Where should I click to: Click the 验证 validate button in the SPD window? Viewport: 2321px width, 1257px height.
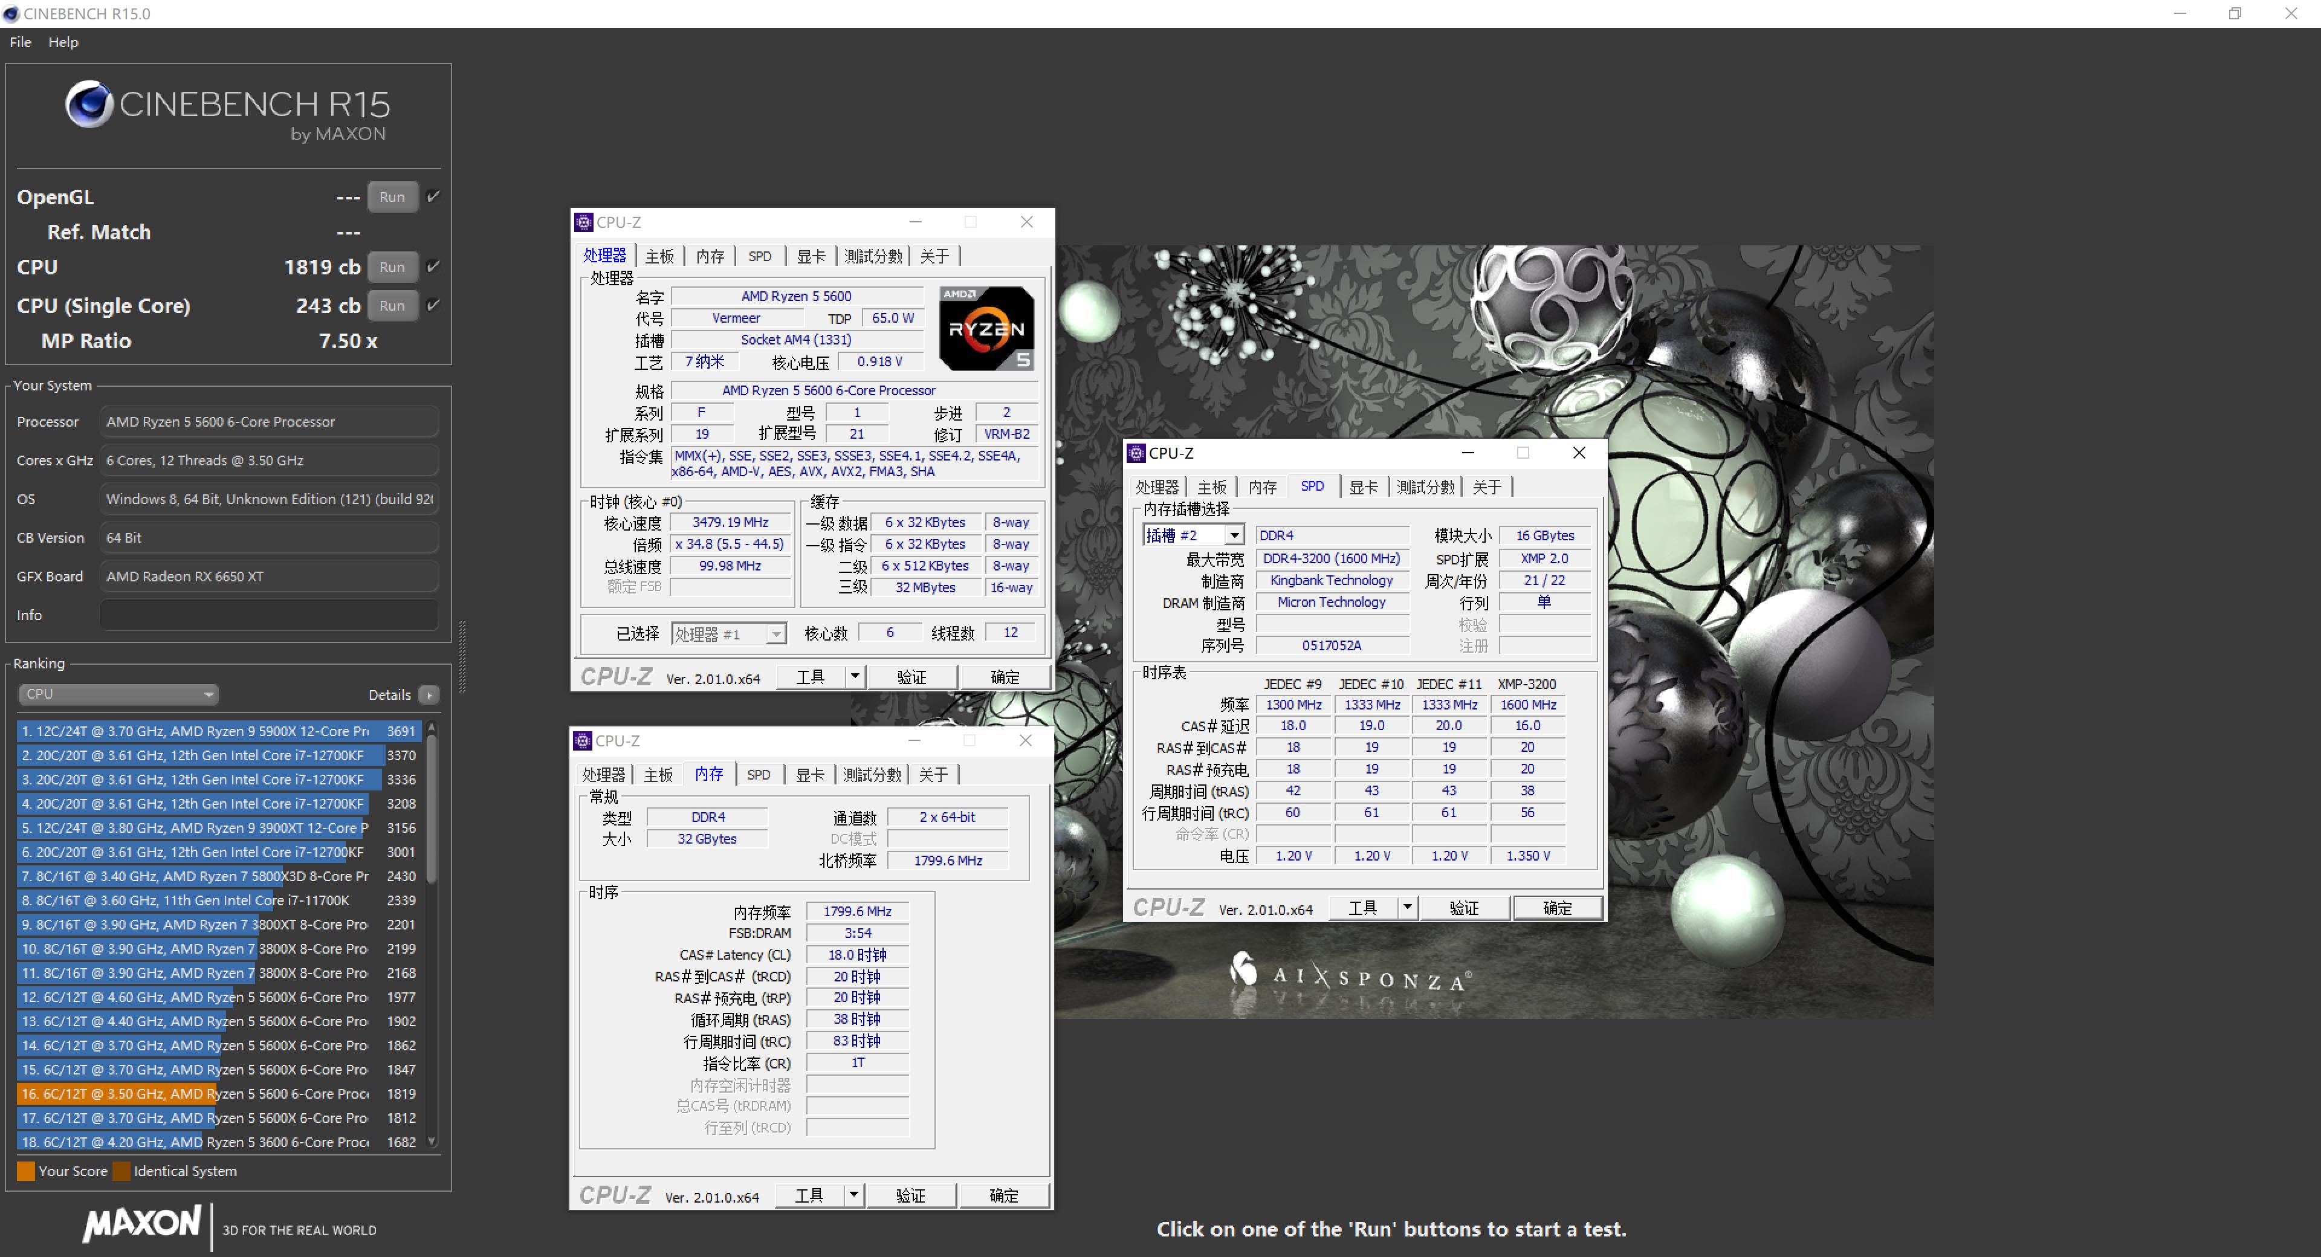coord(1465,907)
